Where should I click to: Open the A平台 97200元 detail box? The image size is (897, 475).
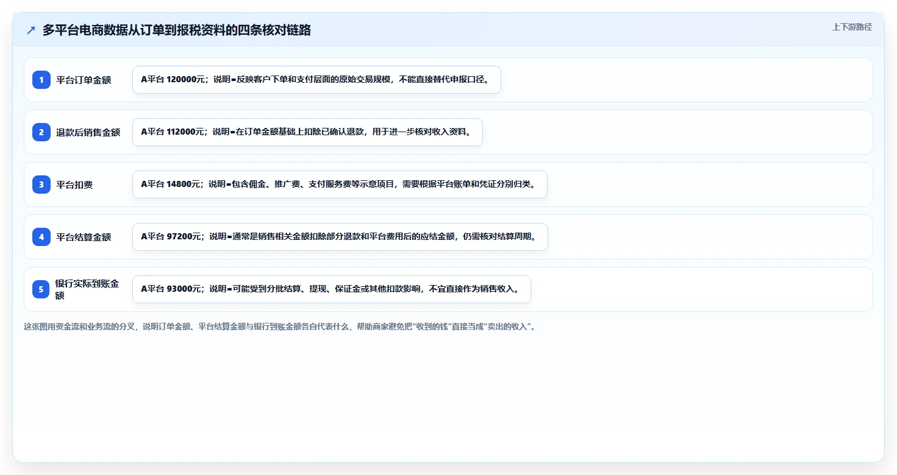pos(340,237)
